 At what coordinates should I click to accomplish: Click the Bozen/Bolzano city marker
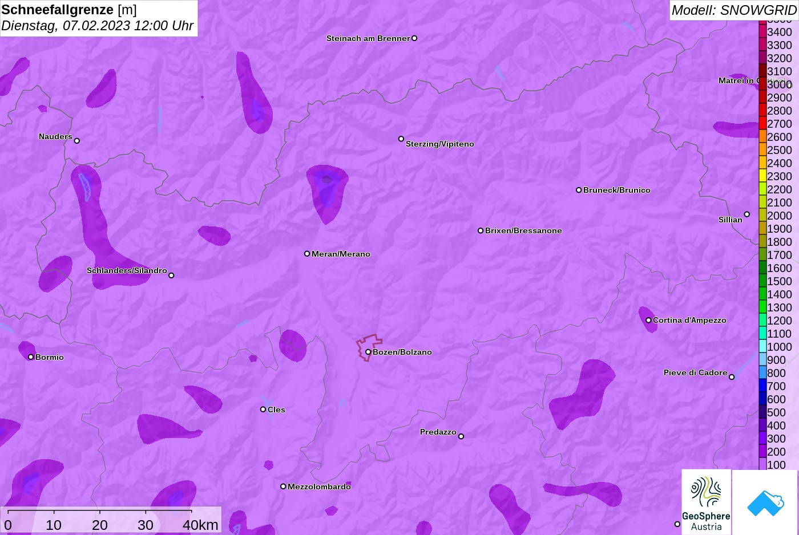tap(368, 352)
